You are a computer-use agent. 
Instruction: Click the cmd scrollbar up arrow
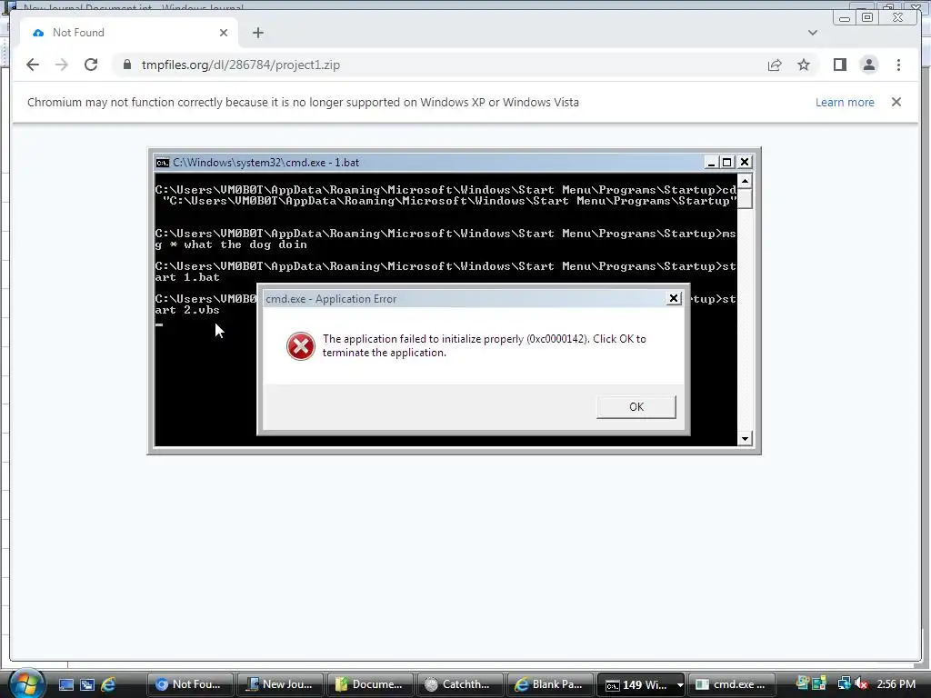pyautogui.click(x=745, y=181)
